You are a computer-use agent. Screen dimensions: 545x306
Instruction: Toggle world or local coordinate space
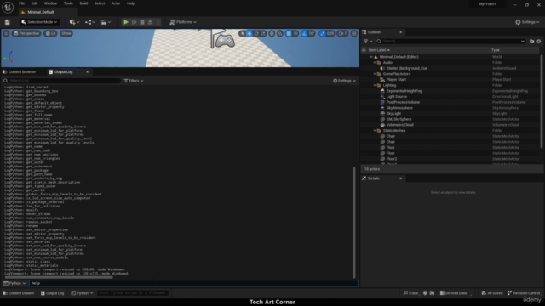pos(272,33)
